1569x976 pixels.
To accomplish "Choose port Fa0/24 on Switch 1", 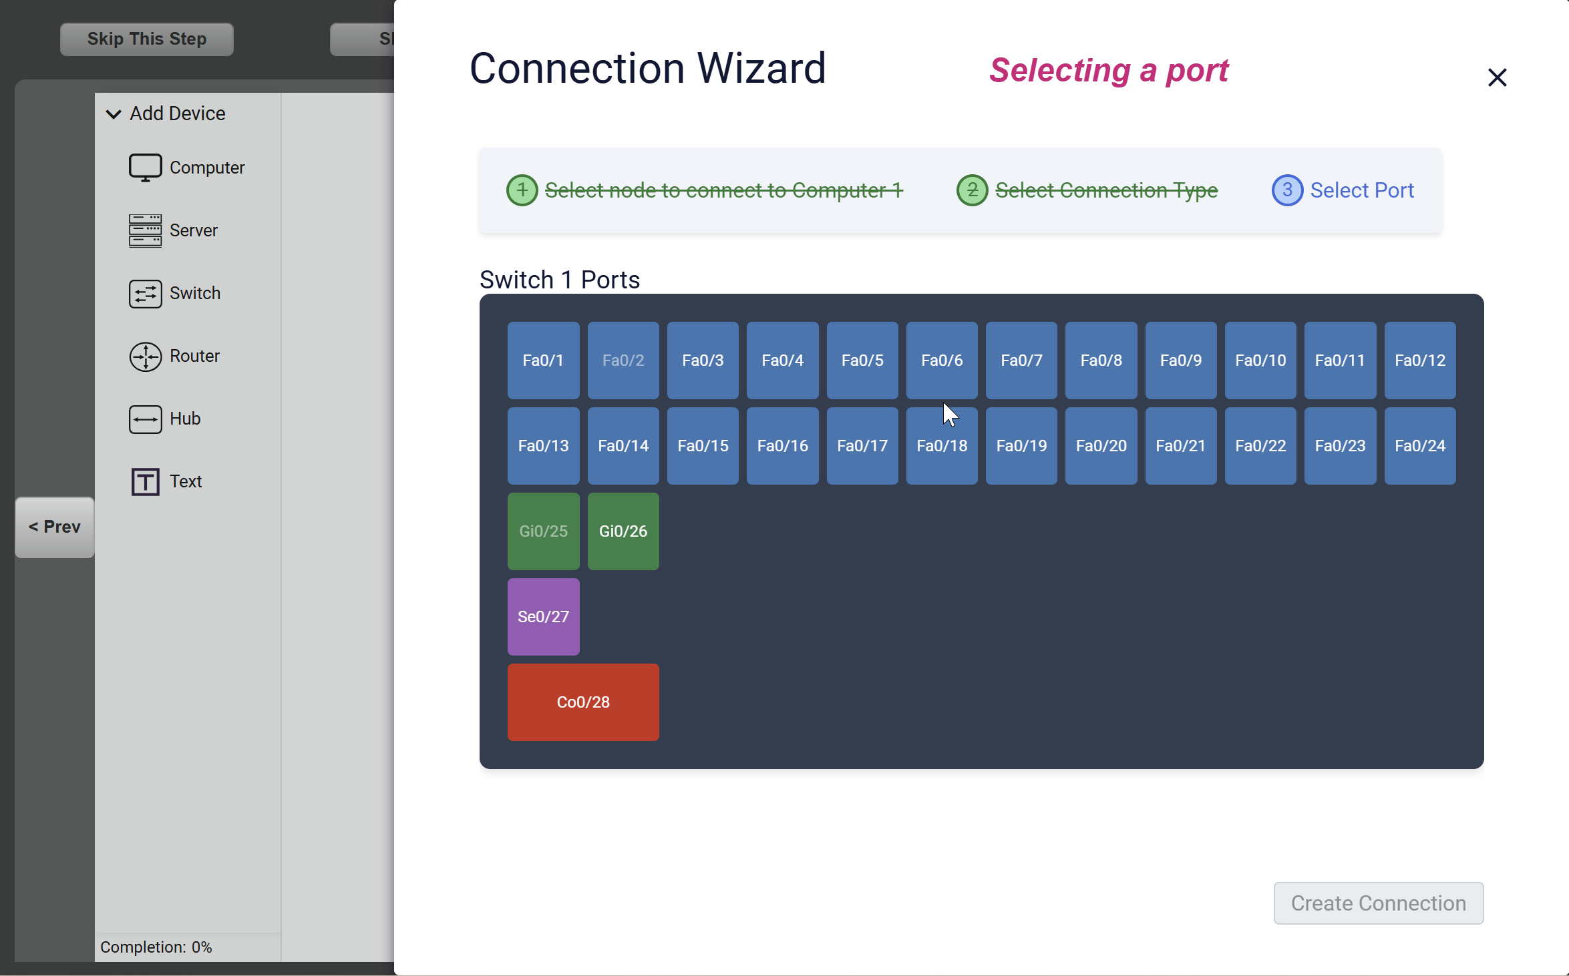I will [x=1419, y=446].
